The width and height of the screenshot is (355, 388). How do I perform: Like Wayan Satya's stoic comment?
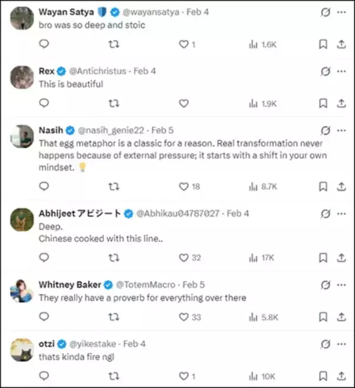click(183, 44)
